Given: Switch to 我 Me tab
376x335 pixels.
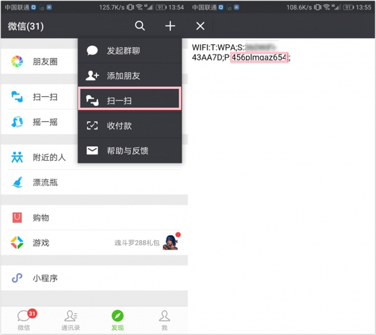Looking at the screenshot, I should (x=164, y=320).
